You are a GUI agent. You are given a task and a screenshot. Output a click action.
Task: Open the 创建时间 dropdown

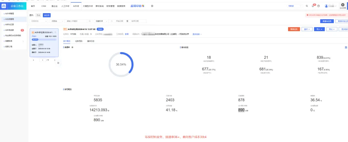pyautogui.click(x=101, y=21)
